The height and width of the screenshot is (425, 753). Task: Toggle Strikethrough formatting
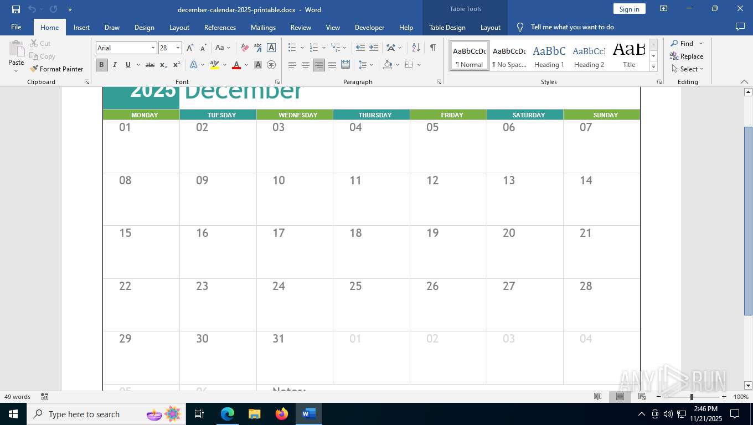[x=150, y=65]
